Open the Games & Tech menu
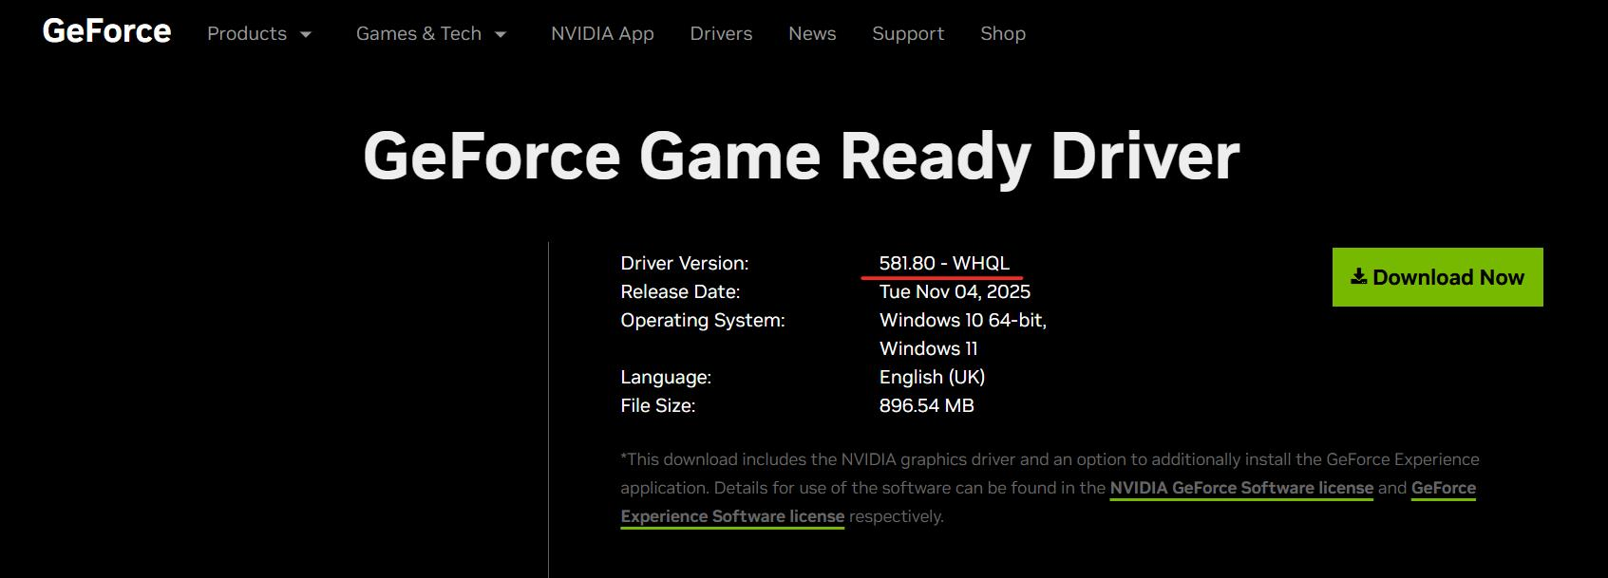This screenshot has height=578, width=1608. (x=431, y=33)
